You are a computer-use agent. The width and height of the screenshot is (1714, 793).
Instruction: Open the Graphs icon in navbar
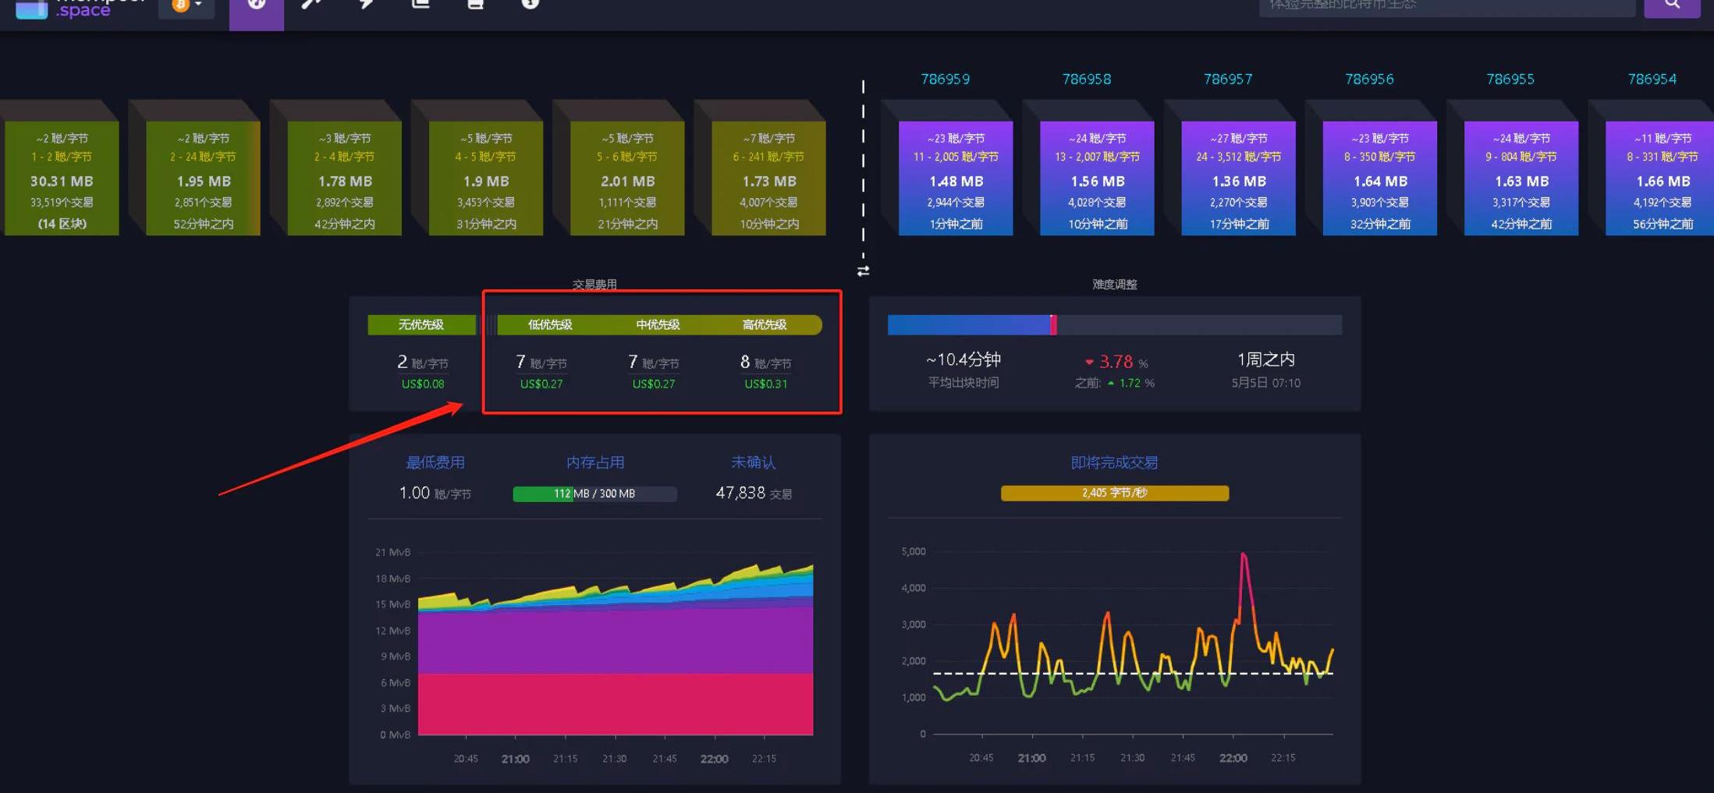coord(421,5)
